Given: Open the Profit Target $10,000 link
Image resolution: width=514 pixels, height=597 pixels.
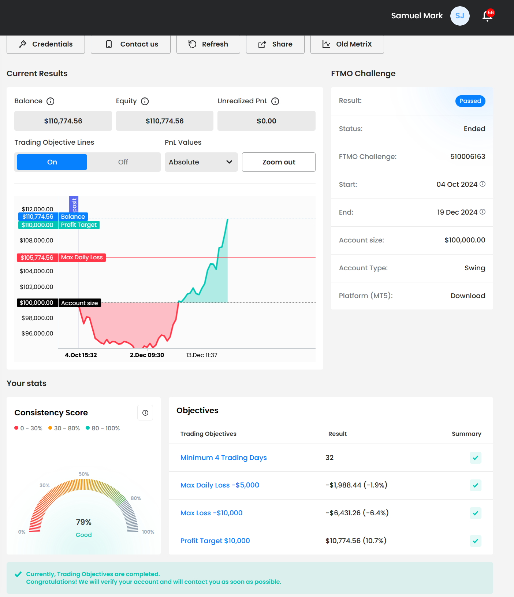Looking at the screenshot, I should [x=215, y=541].
